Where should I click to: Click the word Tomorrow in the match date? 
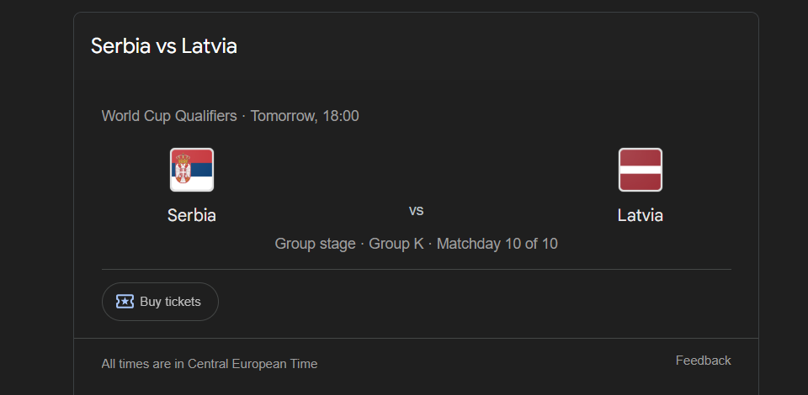283,116
